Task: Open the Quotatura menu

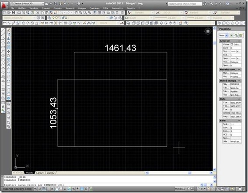Action: point(94,8)
